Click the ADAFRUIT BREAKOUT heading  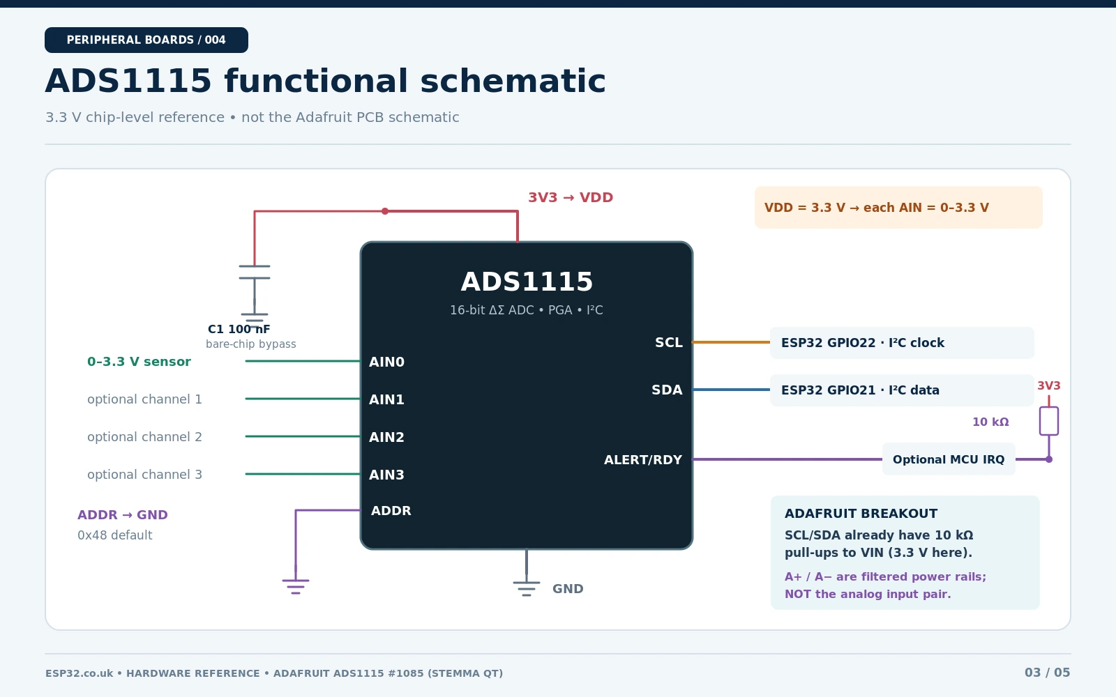point(861,514)
